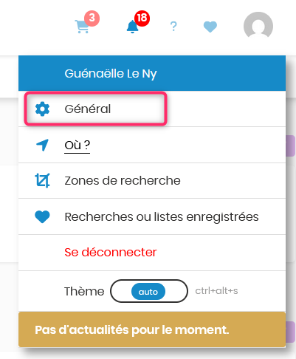Click the user avatar profile picture
The width and height of the screenshot is (296, 359).
(258, 26)
